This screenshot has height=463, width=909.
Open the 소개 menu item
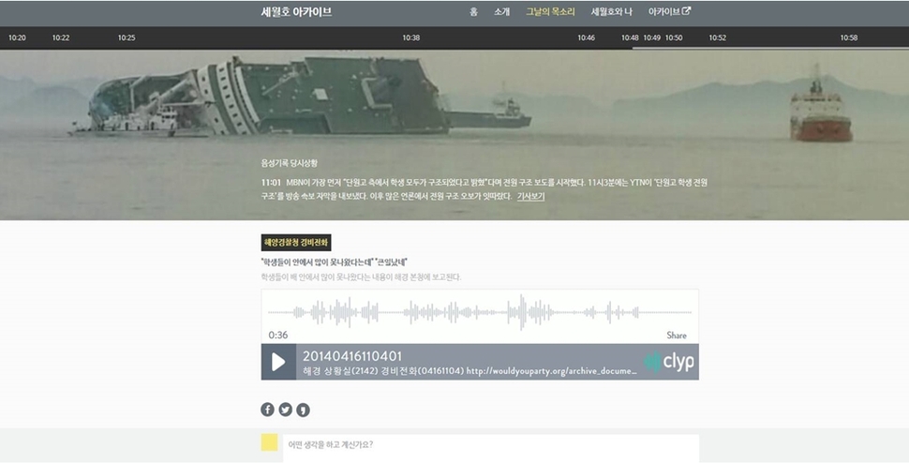501,12
